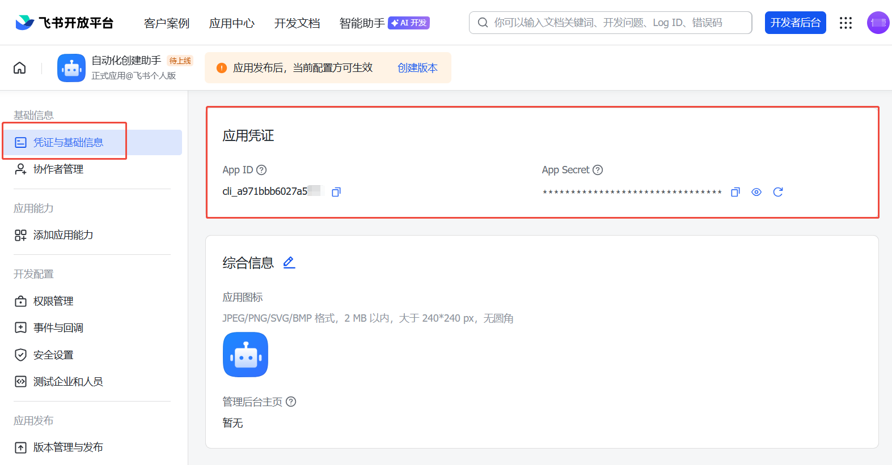Click the 应用能力 sidebar group label
This screenshot has height=465, width=892.
(x=33, y=208)
